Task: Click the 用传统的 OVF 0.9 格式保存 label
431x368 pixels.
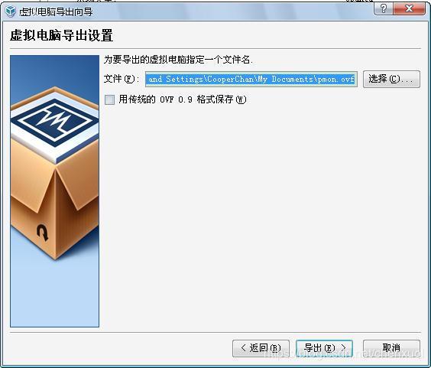Action: click(183, 99)
